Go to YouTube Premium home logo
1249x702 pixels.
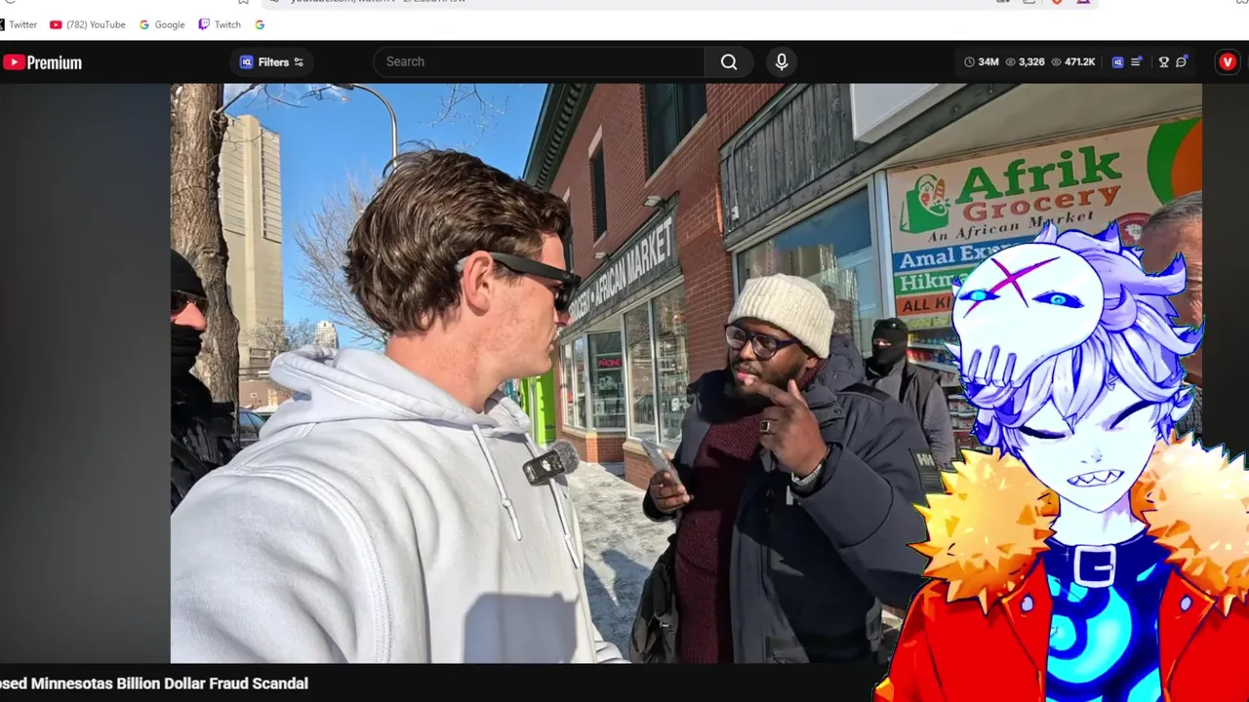[x=43, y=62]
